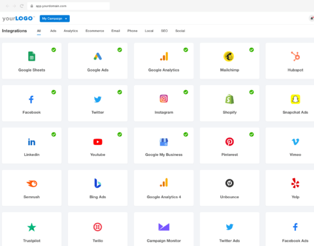Open the Yelp burst icon
The image size is (314, 246).
(295, 183)
